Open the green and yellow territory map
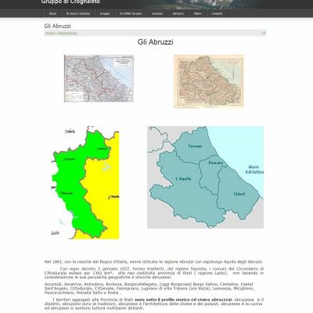The image size is (313, 313). [85, 182]
